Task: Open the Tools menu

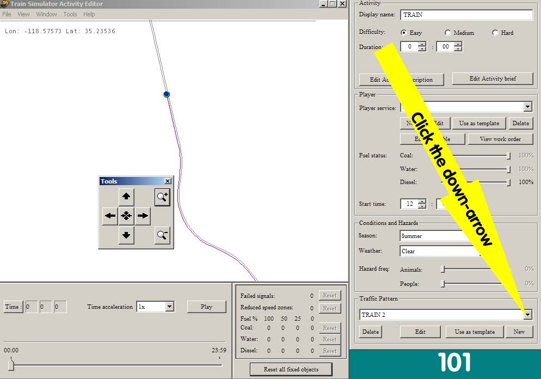Action: point(70,14)
